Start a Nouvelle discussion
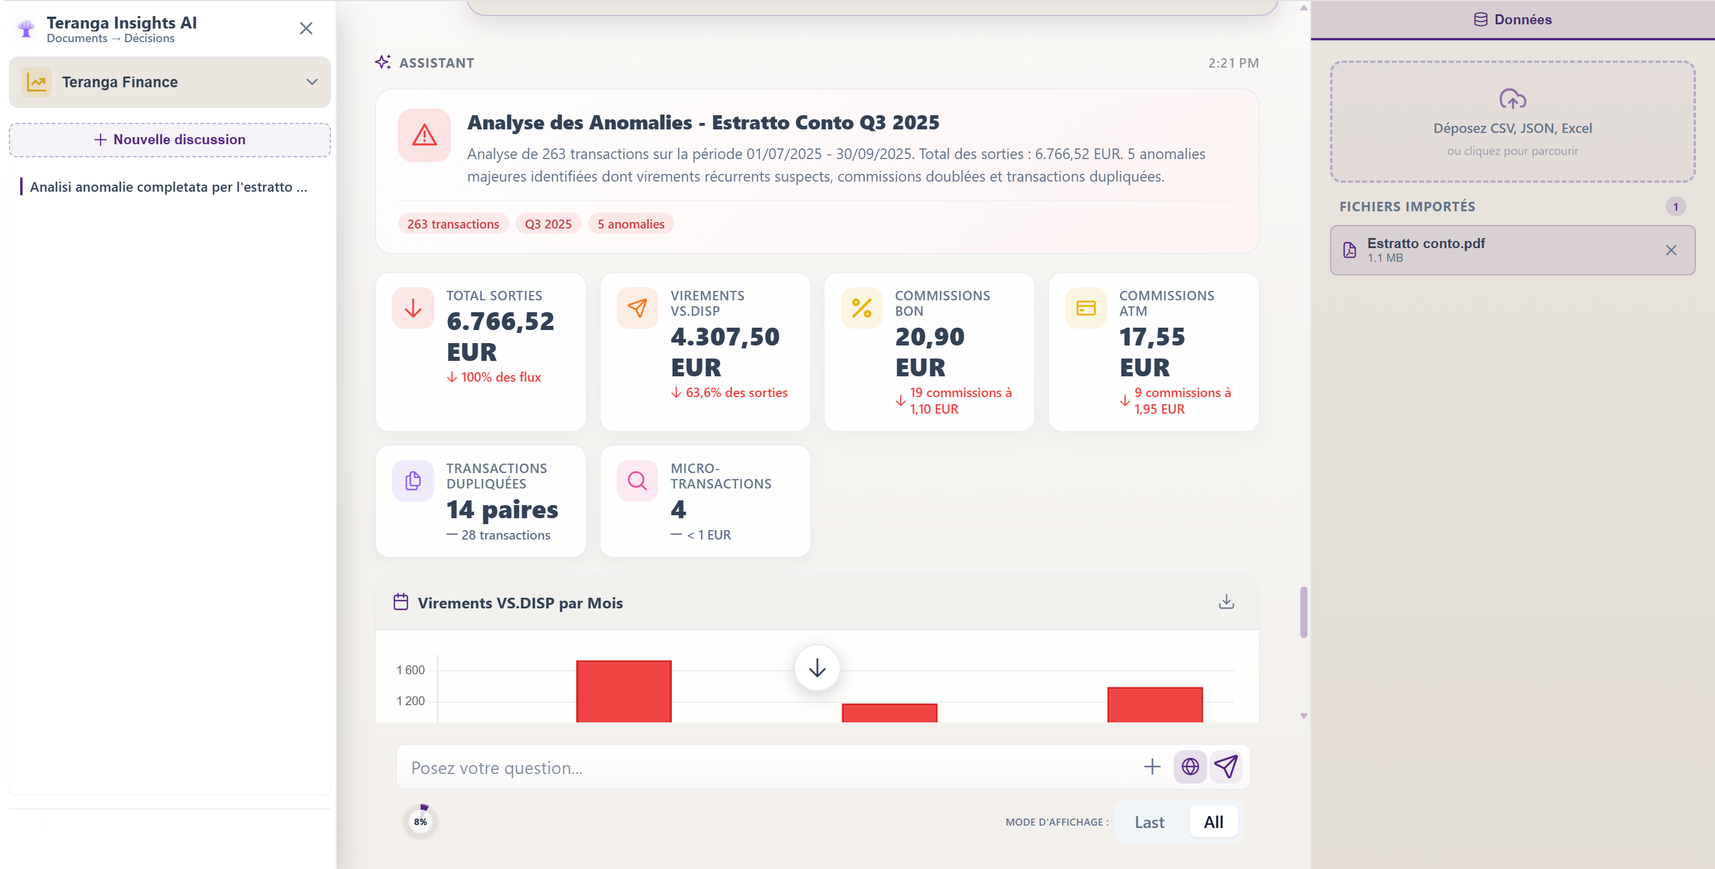Screen dimensions: 1715x869 pyautogui.click(x=169, y=139)
